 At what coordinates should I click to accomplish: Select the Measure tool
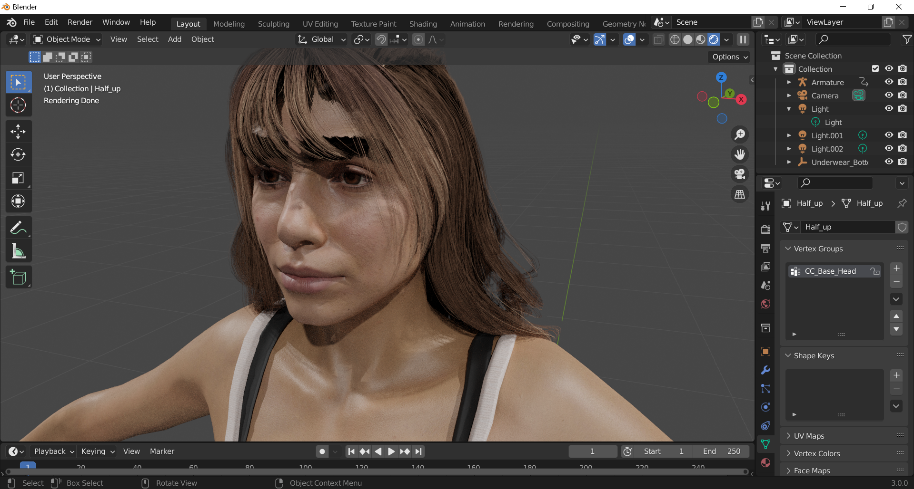(19, 251)
